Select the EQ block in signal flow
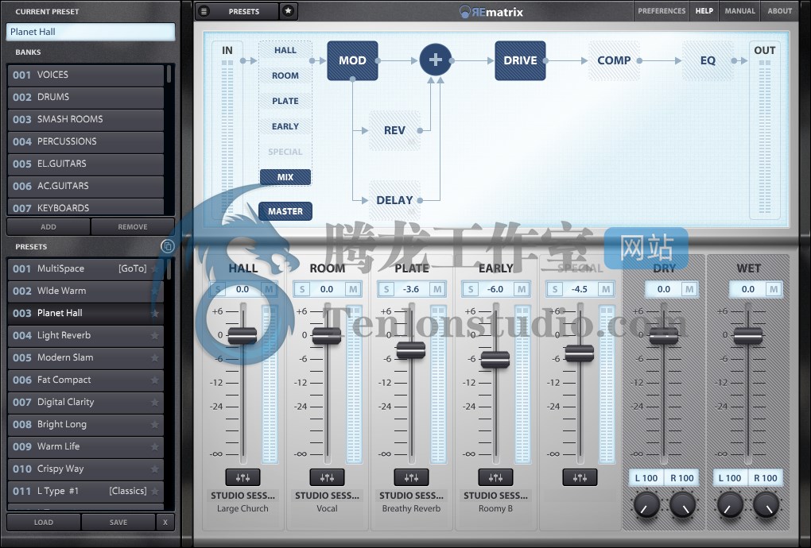Viewport: 811px width, 548px height. (x=708, y=60)
